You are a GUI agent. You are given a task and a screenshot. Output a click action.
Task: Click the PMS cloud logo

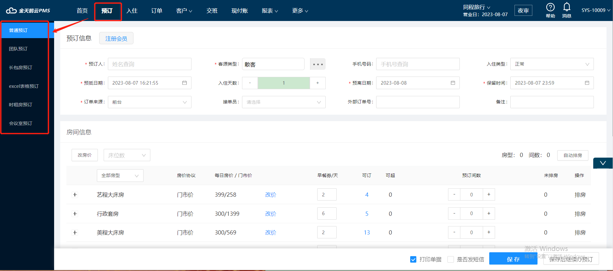28,11
